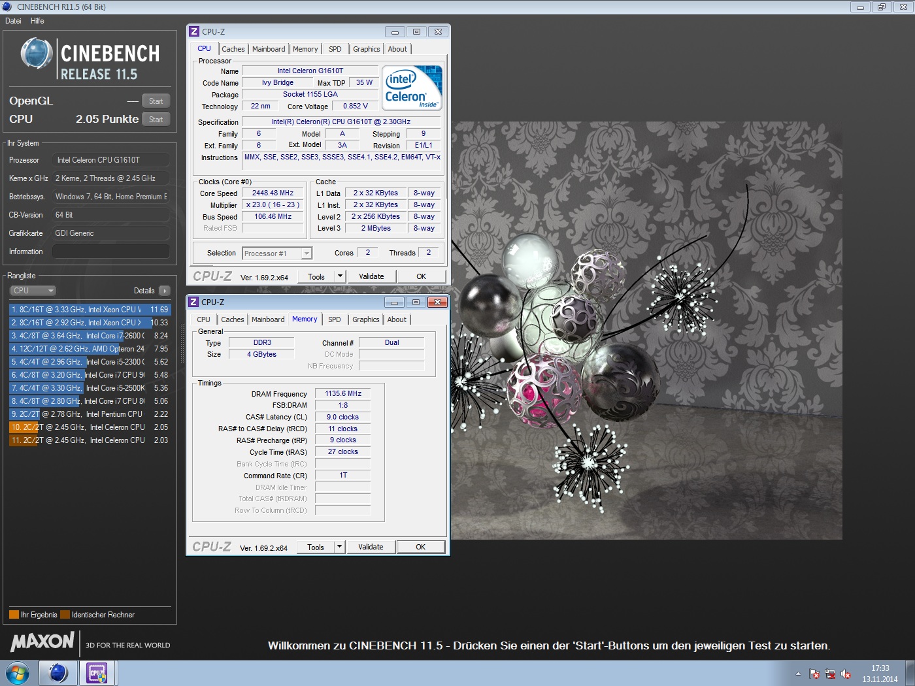Switch to Mainboard tab in upper CPU-Z
Viewport: 915px width, 686px height.
[x=269, y=49]
